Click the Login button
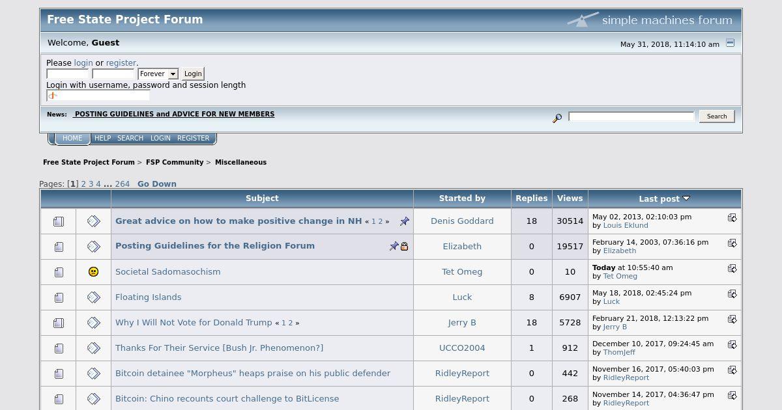 click(193, 74)
